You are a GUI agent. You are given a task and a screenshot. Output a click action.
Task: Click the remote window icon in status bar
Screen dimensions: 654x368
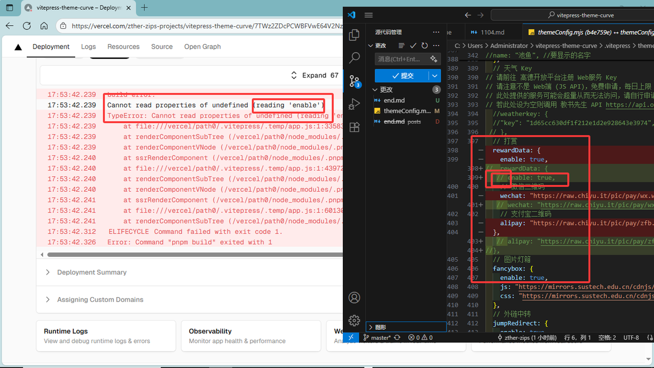coord(351,337)
